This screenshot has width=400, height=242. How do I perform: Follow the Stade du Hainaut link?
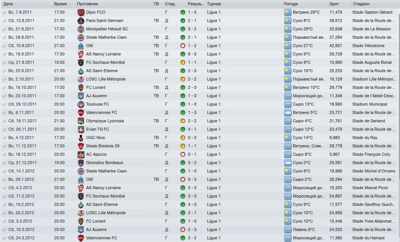pos(368,238)
